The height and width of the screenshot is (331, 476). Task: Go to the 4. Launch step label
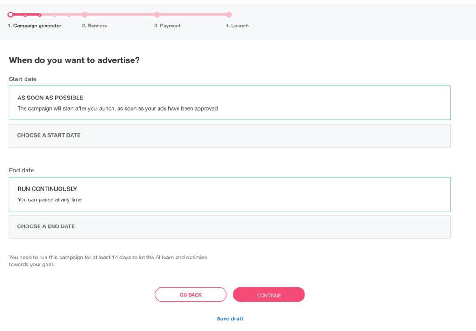(x=237, y=26)
